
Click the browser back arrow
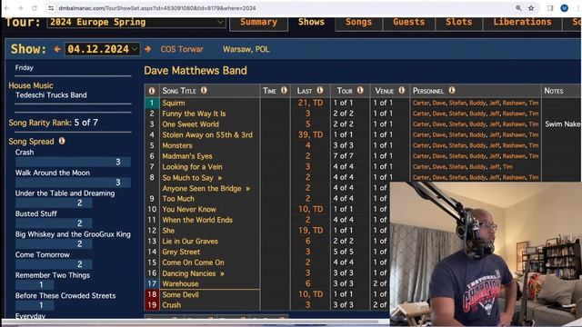[7, 8]
